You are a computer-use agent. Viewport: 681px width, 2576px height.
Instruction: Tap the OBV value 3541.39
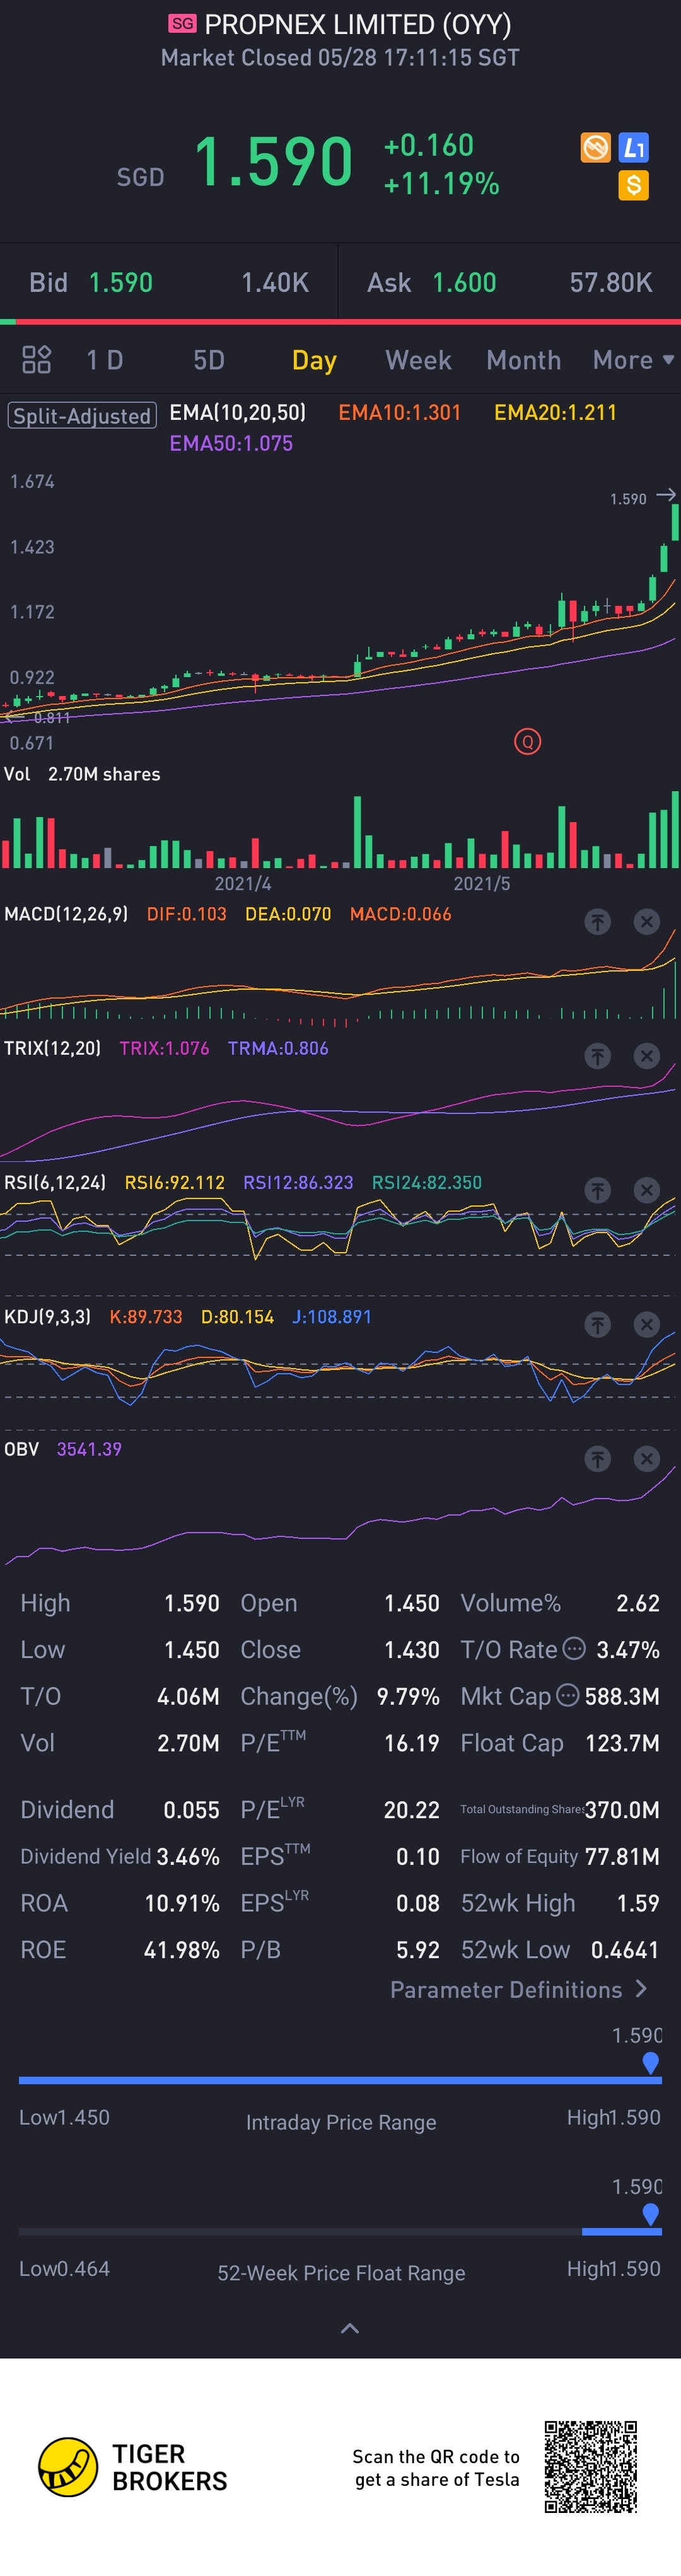pyautogui.click(x=89, y=1449)
